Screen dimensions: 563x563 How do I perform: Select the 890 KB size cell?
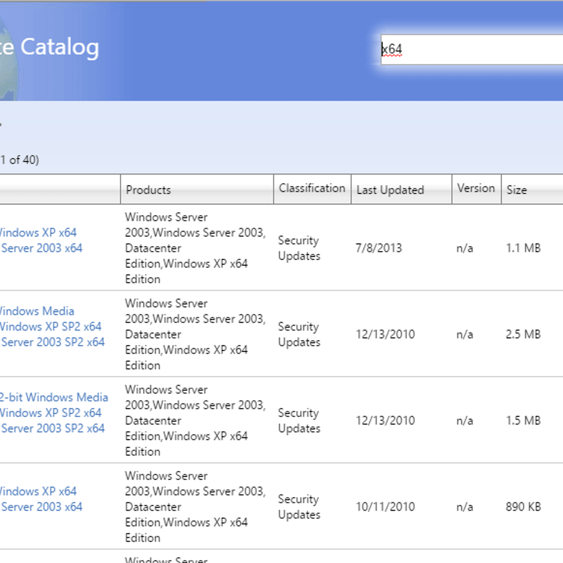(523, 507)
